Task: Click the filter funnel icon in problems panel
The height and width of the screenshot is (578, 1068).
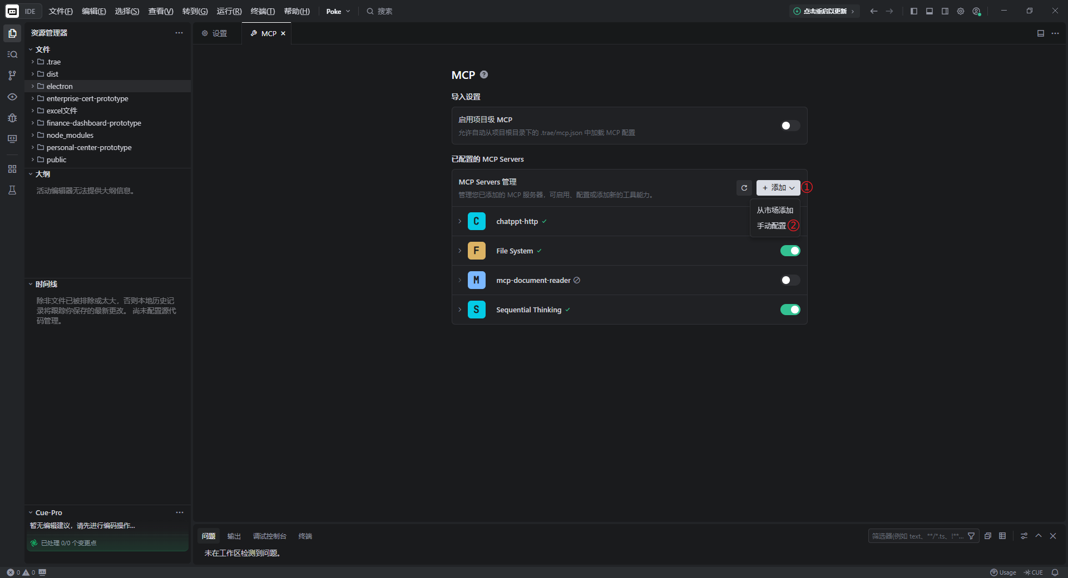Action: point(971,536)
